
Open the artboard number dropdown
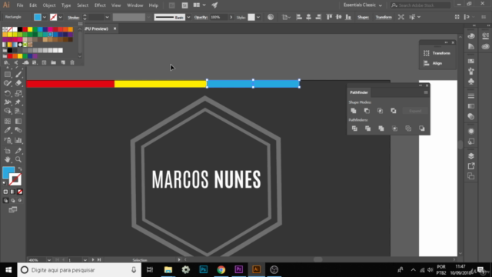click(x=85, y=260)
